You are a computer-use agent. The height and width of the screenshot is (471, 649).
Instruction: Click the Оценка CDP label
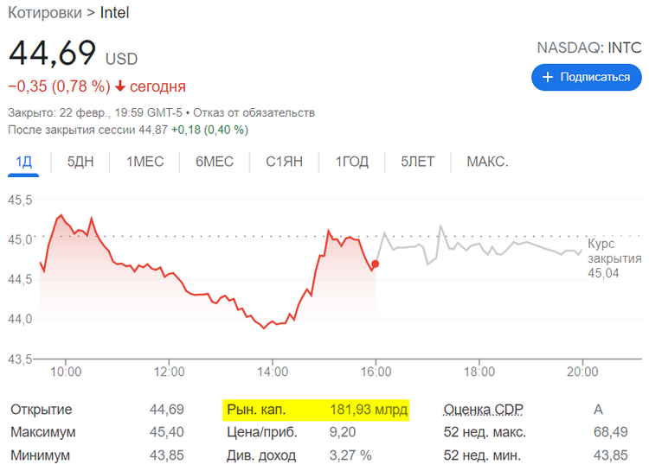[x=483, y=410]
